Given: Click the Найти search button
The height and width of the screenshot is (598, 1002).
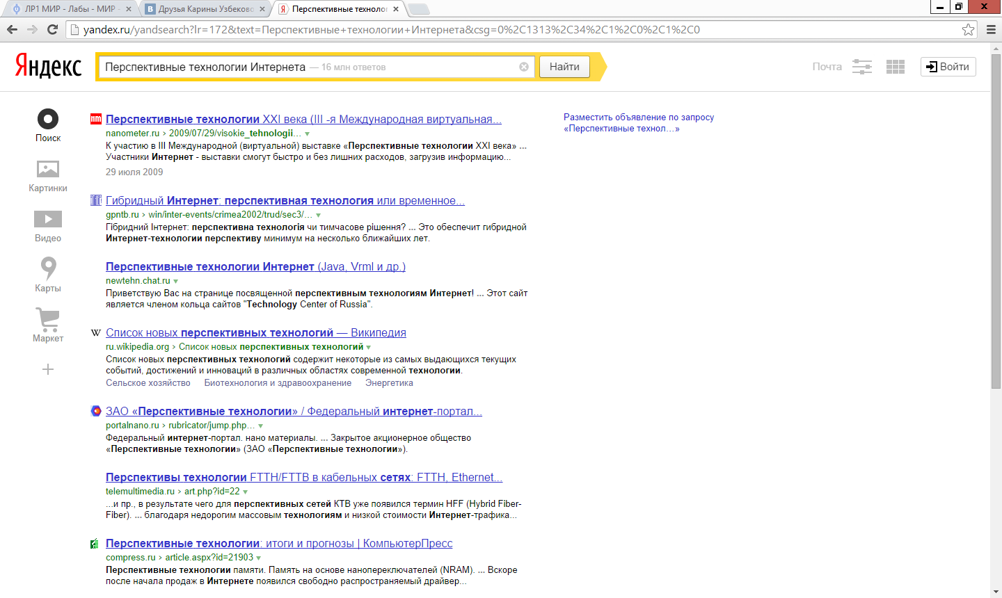Looking at the screenshot, I should [564, 67].
